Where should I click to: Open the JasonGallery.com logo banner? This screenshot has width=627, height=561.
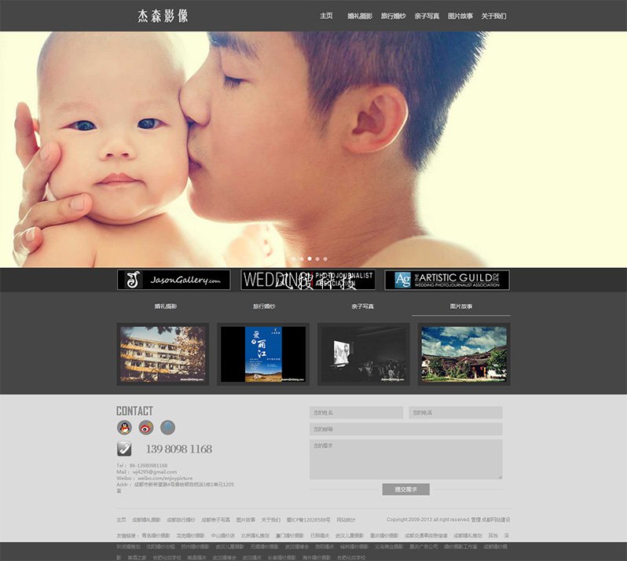click(174, 280)
